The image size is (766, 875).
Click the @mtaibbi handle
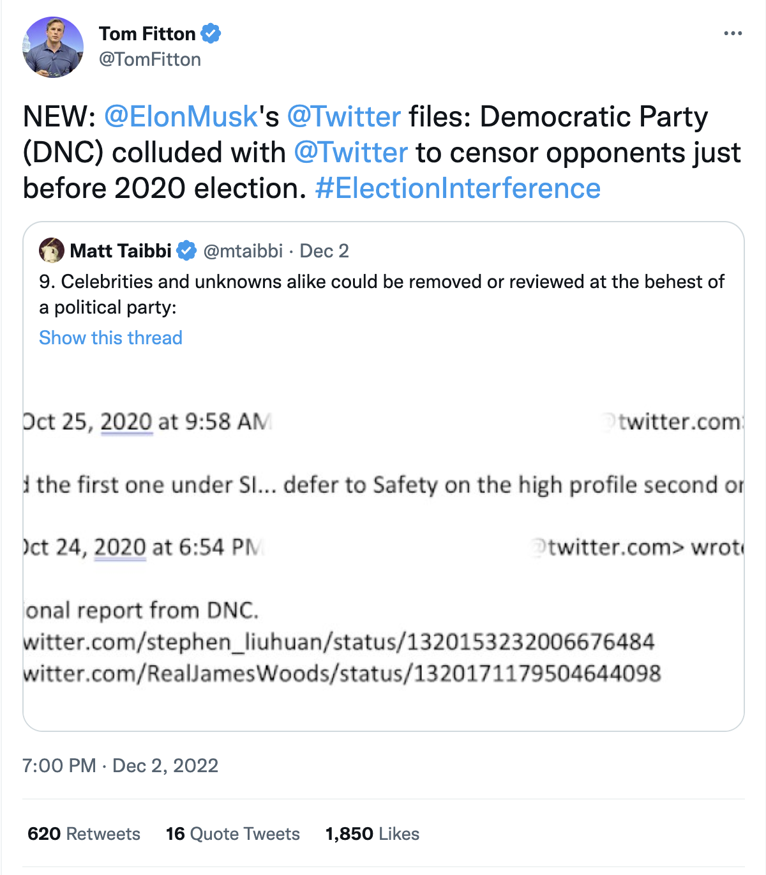point(243,251)
